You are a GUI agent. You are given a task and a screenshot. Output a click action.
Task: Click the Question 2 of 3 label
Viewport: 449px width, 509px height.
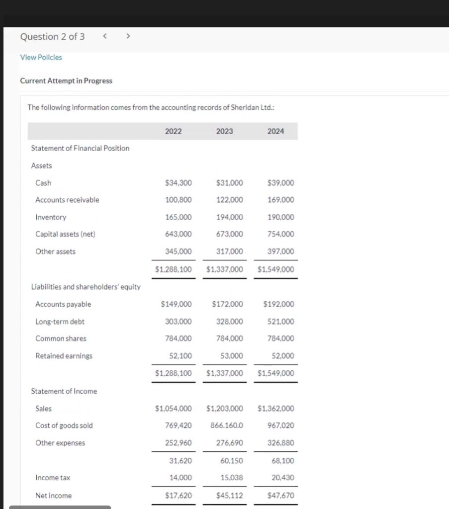pyautogui.click(x=52, y=36)
